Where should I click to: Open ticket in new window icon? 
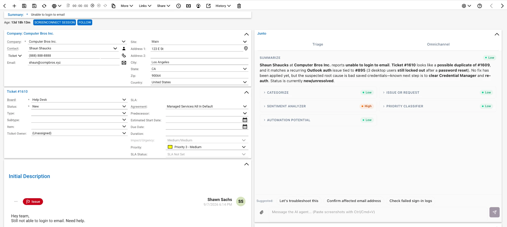pos(208,6)
